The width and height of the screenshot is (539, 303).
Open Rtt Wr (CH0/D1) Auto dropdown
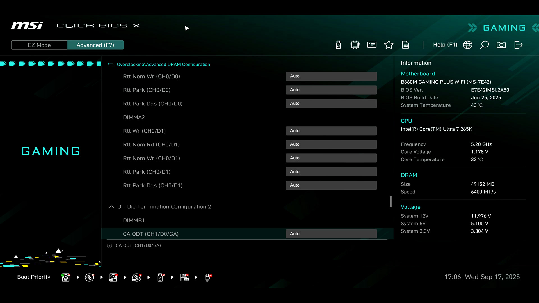(x=331, y=131)
